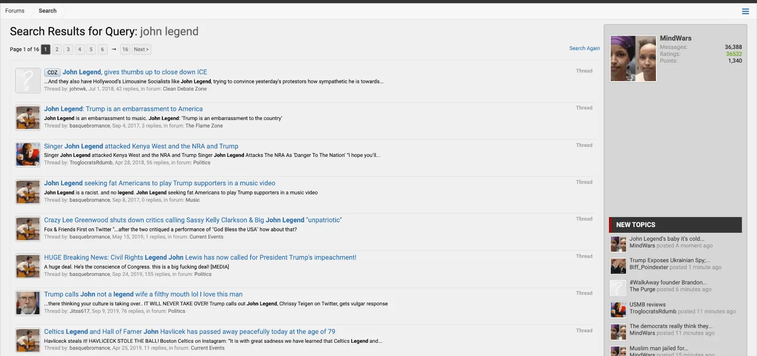Screen dimensions: 757x356
Task: Open 'Trump Exposes Ukrainian Spy' new topic
Action: 669,260
